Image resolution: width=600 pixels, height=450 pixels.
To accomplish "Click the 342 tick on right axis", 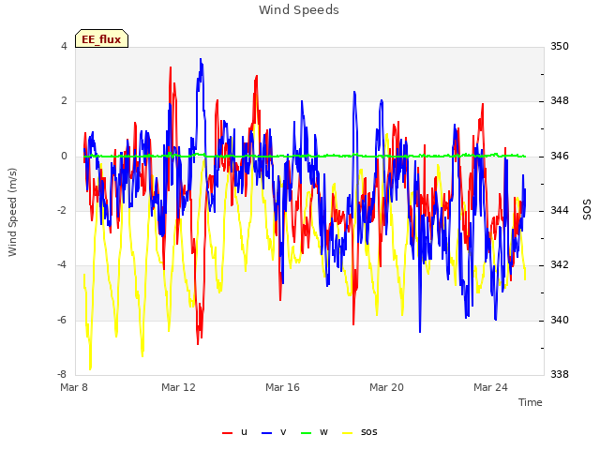I will coord(560,264).
